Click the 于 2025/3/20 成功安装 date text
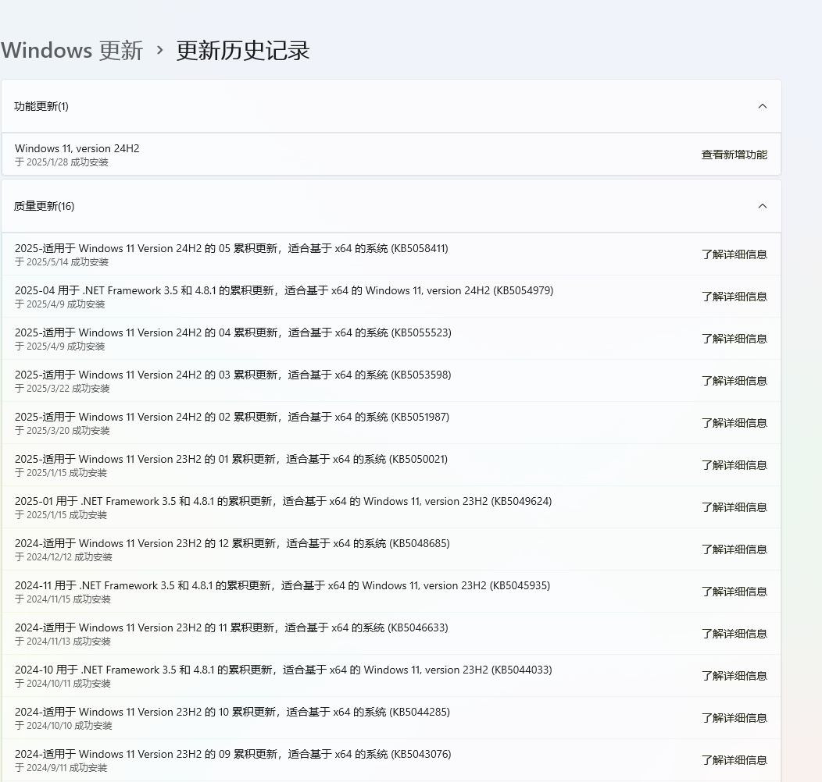The width and height of the screenshot is (822, 782). (63, 431)
